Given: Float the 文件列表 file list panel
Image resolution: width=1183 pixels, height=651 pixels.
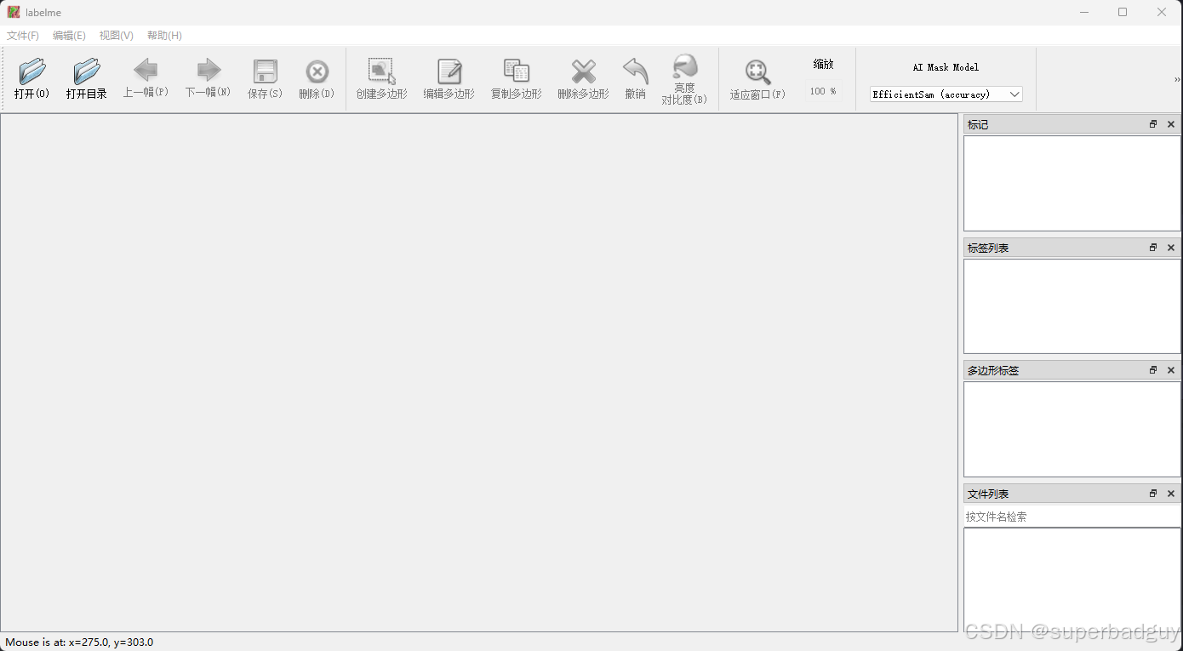Looking at the screenshot, I should [1153, 494].
